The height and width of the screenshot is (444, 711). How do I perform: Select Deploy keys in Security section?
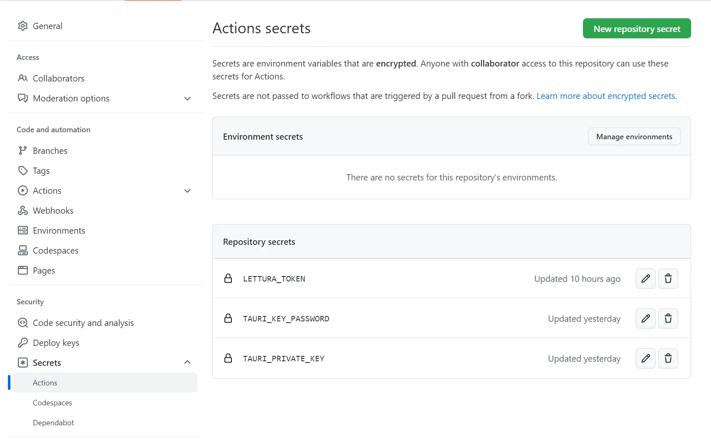coord(56,343)
